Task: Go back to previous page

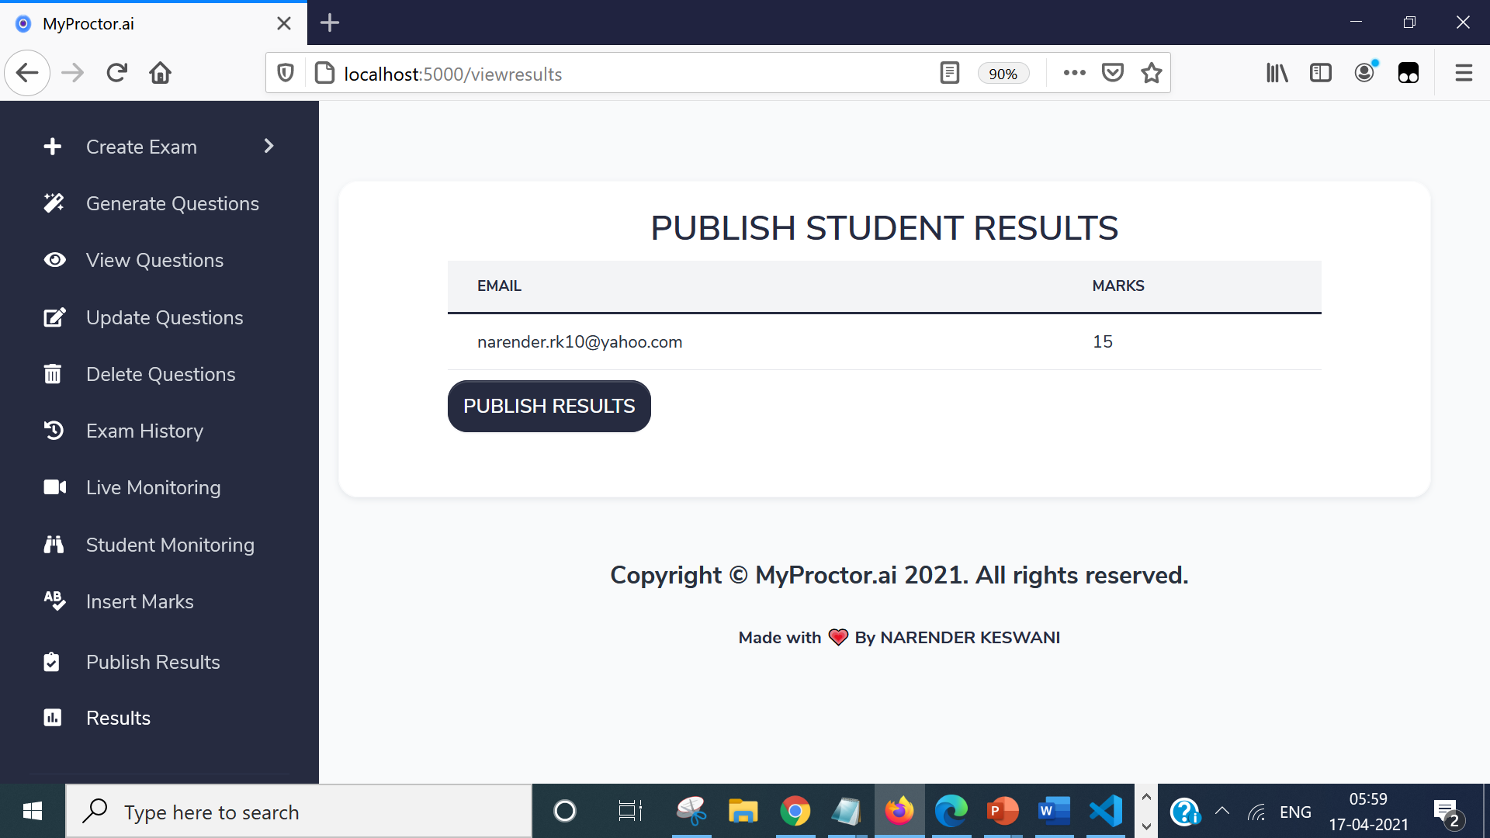Action: pyautogui.click(x=27, y=73)
